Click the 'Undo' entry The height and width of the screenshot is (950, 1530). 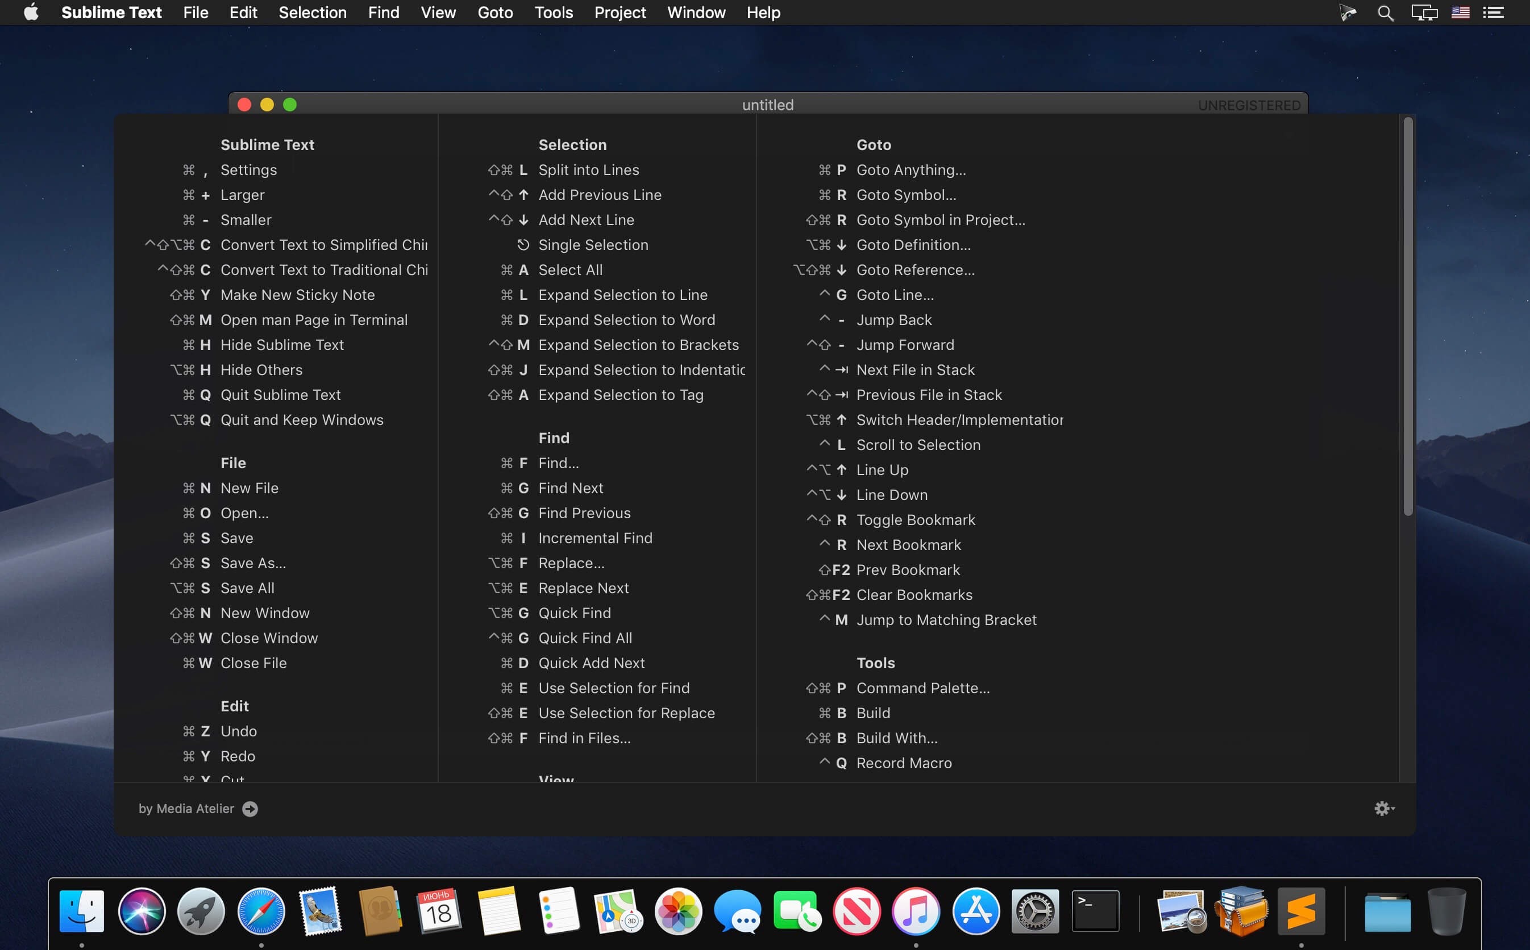coord(238,731)
